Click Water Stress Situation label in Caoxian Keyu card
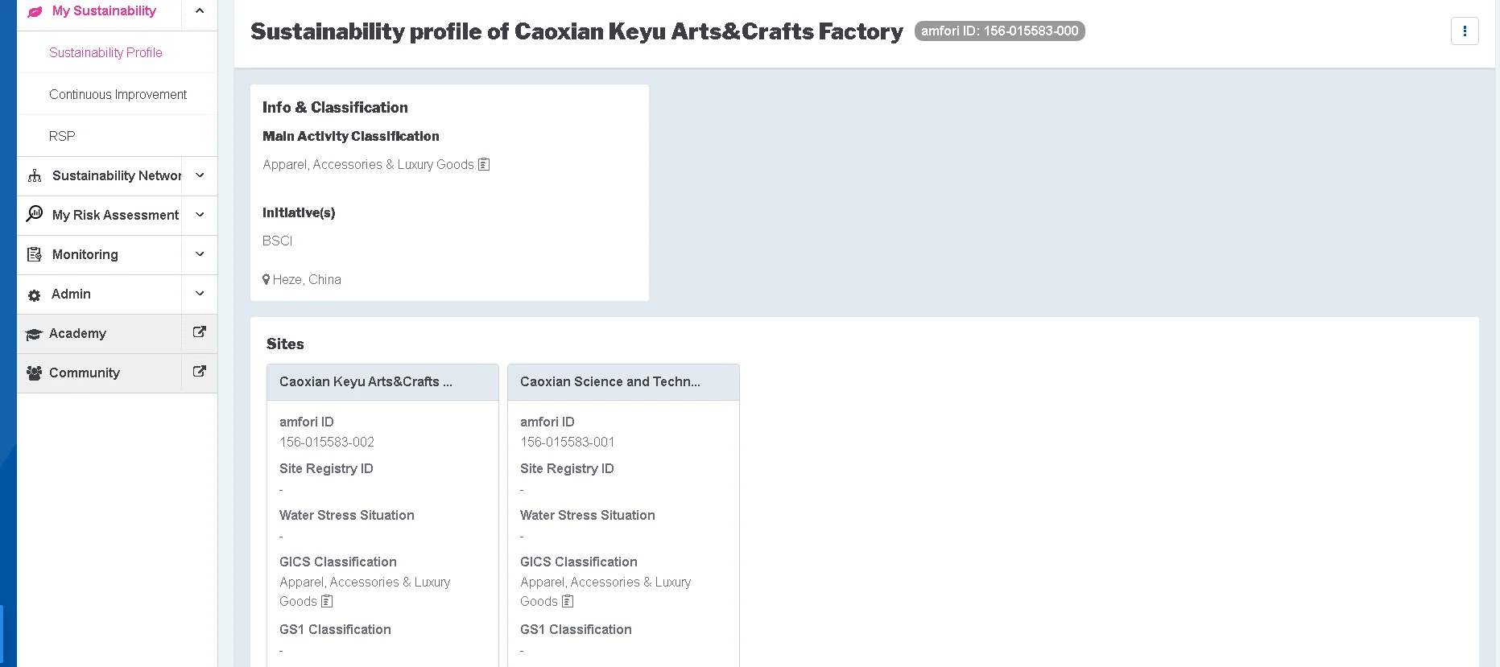The width and height of the screenshot is (1500, 667). tap(346, 515)
